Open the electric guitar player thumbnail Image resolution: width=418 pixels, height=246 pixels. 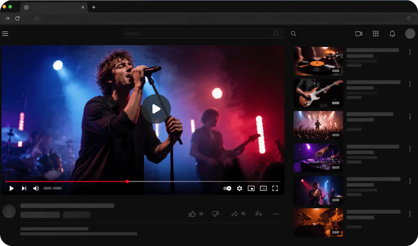coord(318,93)
